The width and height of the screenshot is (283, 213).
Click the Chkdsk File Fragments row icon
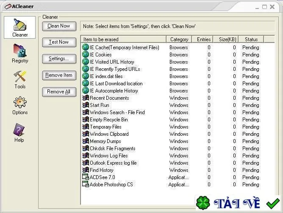click(x=86, y=149)
